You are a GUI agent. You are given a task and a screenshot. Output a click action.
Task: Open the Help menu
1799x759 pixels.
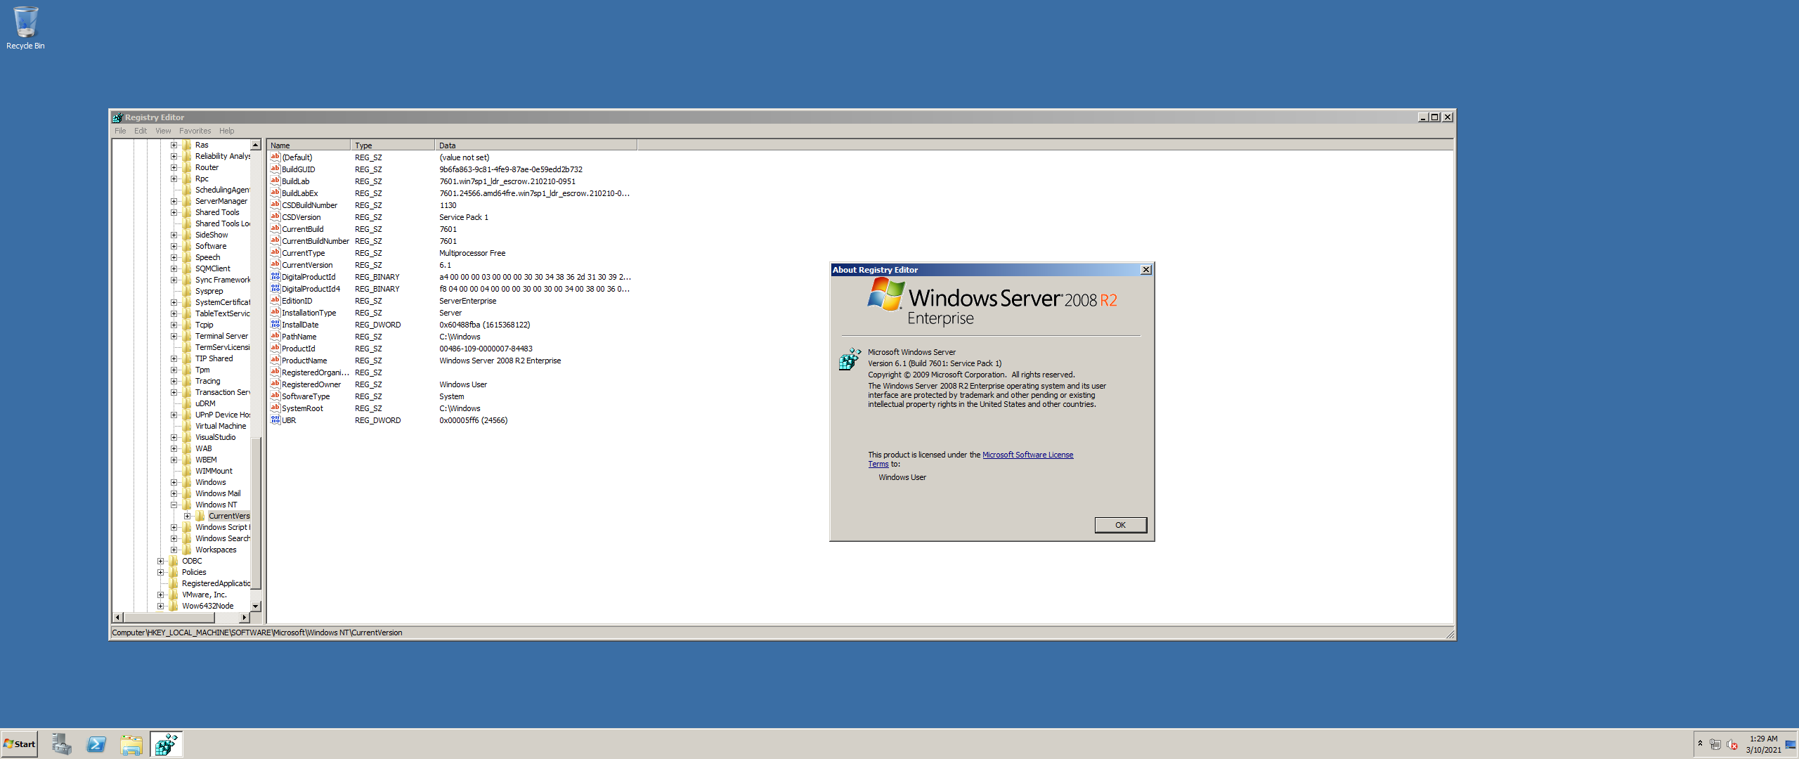coord(226,131)
